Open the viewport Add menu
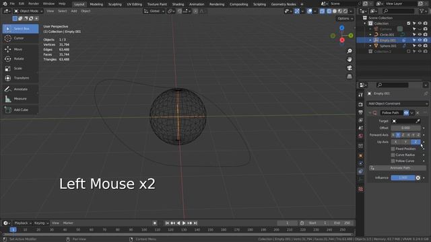Screen dimensions: 431x242 coord(74,11)
